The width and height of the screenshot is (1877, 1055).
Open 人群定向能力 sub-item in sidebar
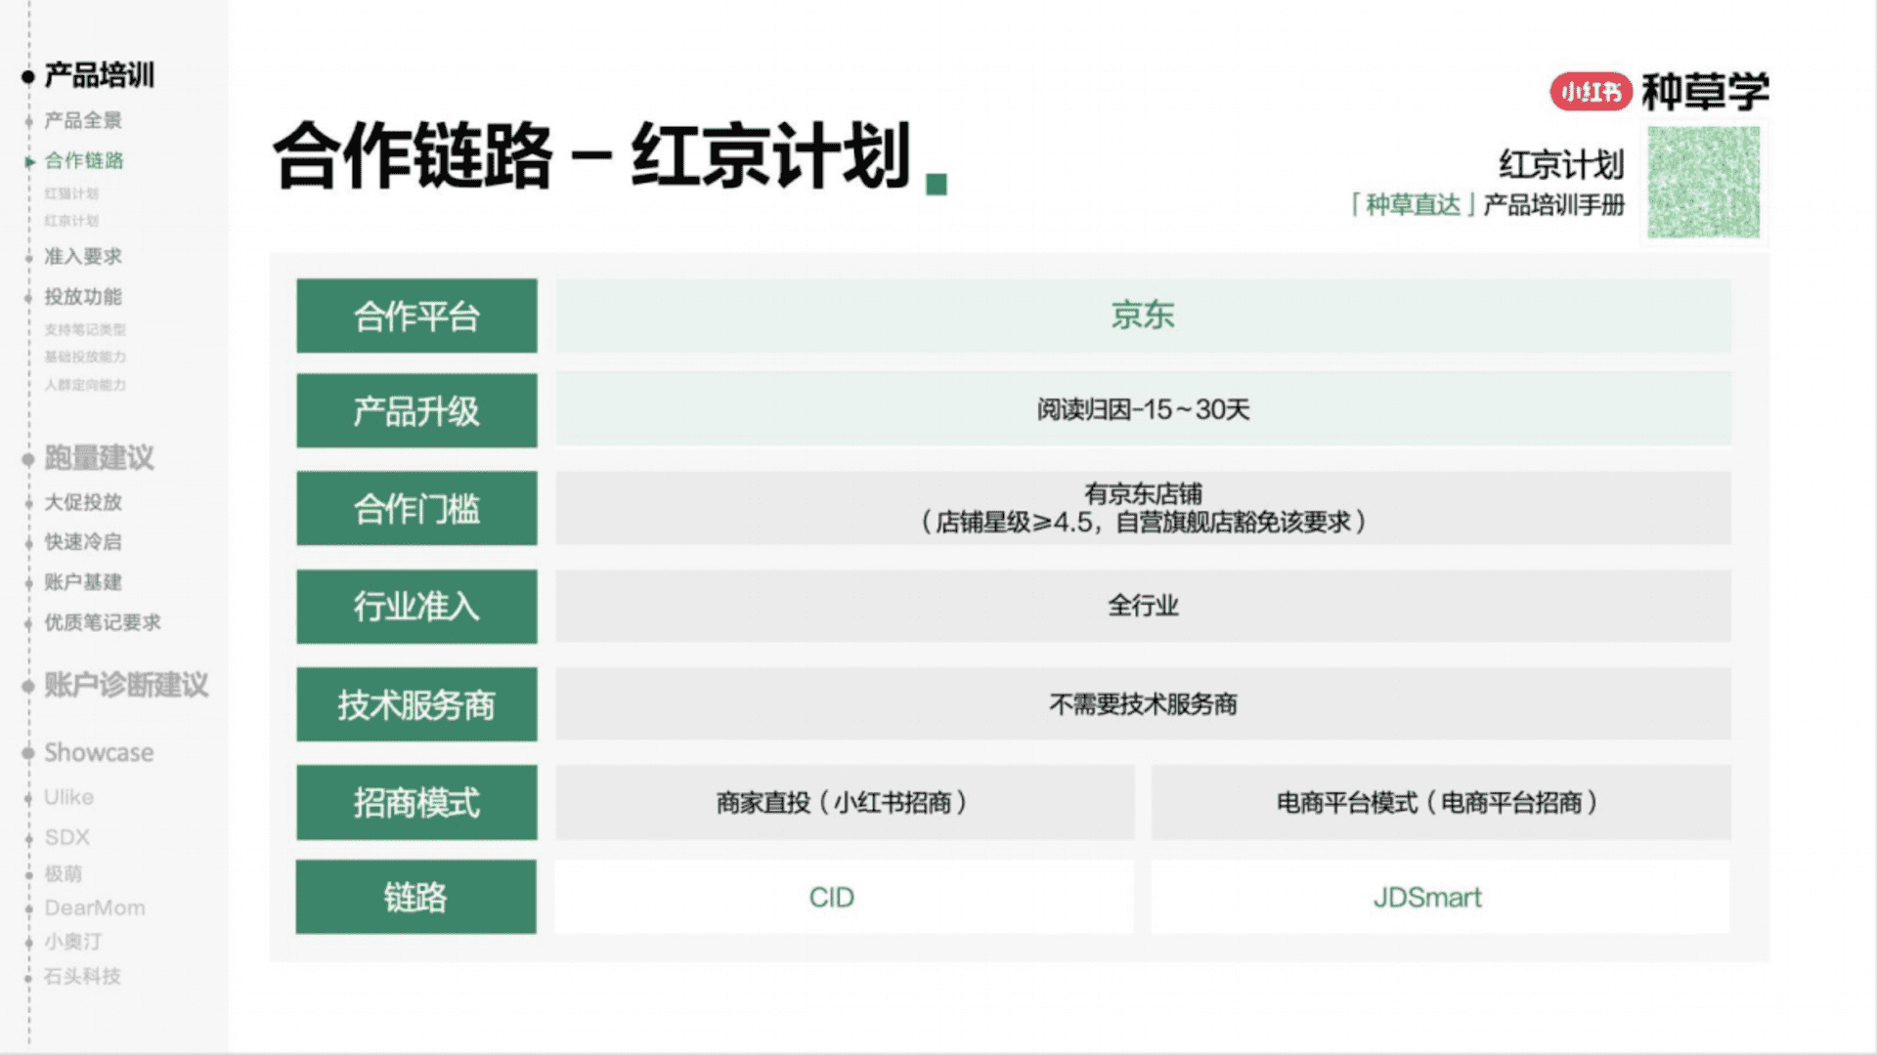coord(85,385)
